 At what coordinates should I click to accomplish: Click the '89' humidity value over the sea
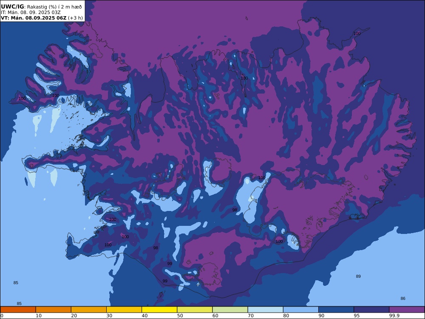[358, 276]
